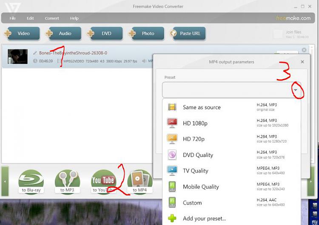Expand the Preset dropdown arrow

[296, 90]
